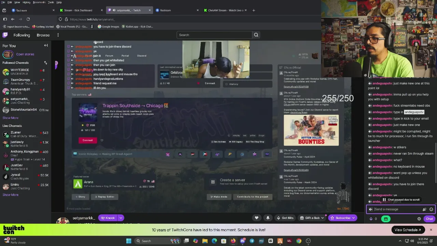437x246 pixels.
Task: Open WHYT3R1CE followed channel
Action: [26, 72]
